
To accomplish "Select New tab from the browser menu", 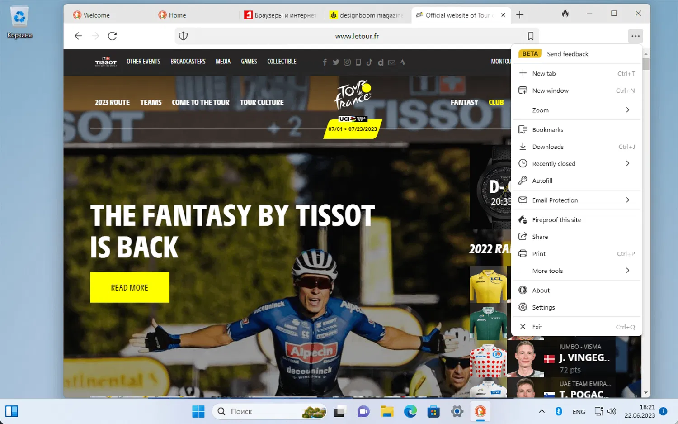I will 577,73.
